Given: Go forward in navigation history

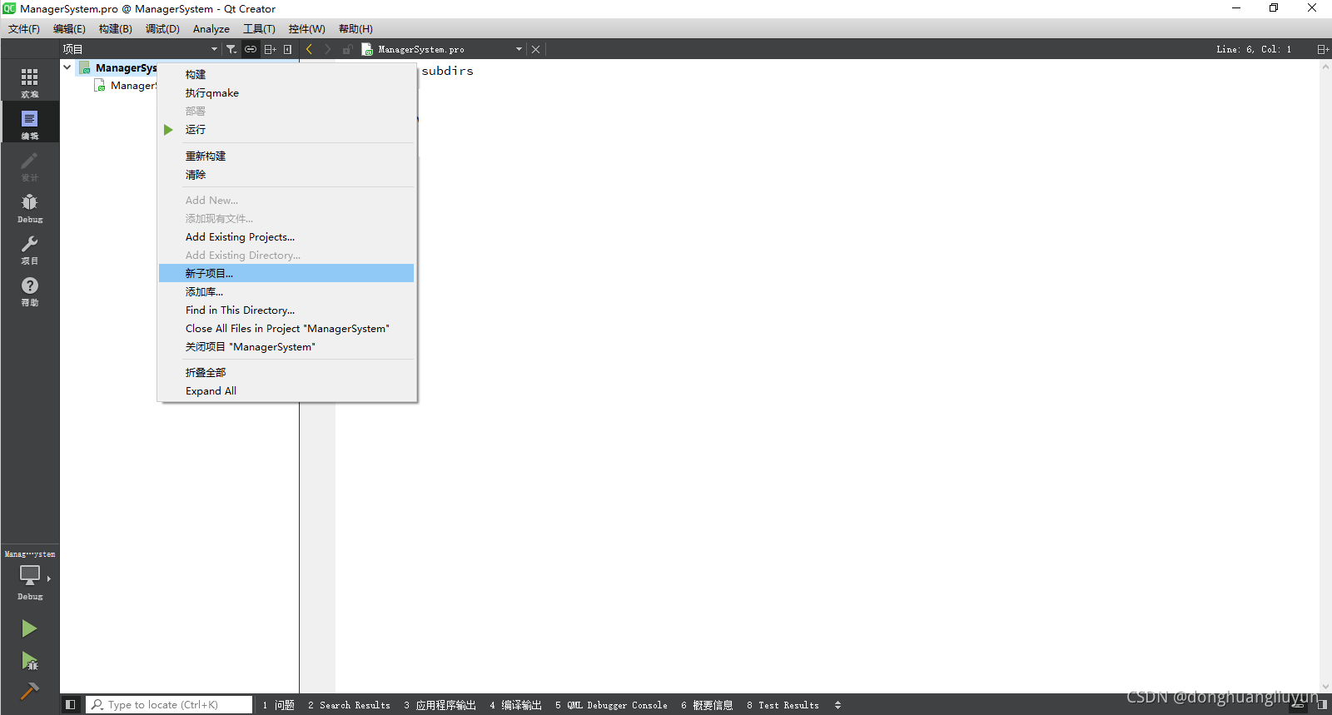Looking at the screenshot, I should point(327,49).
